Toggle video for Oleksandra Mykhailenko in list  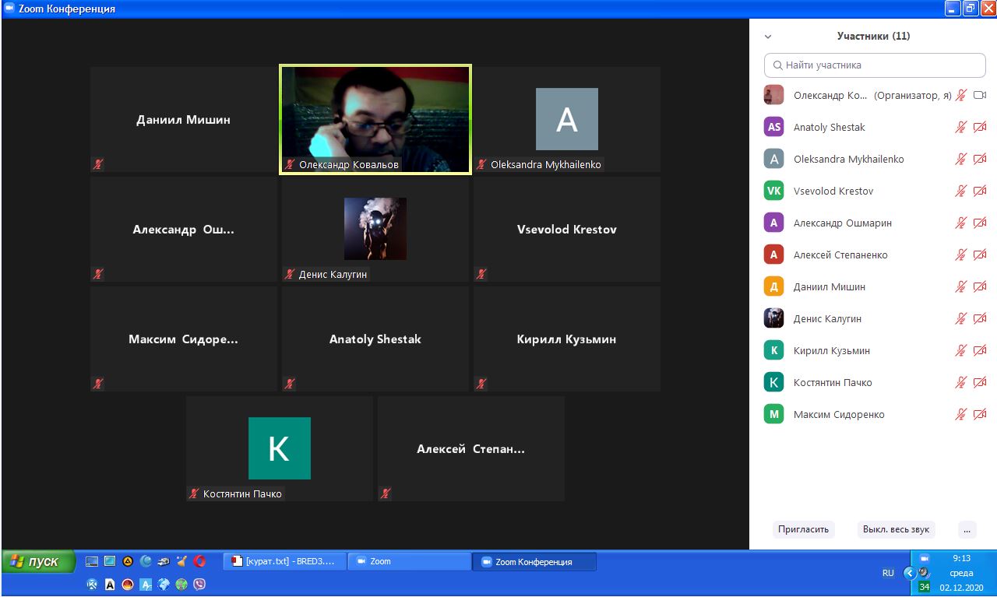coord(980,160)
